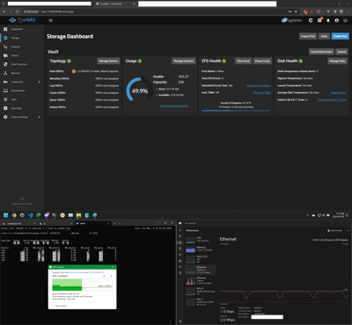This screenshot has width=352, height=325.
Task: Click the browser address bar
Action: [x=161, y=11]
